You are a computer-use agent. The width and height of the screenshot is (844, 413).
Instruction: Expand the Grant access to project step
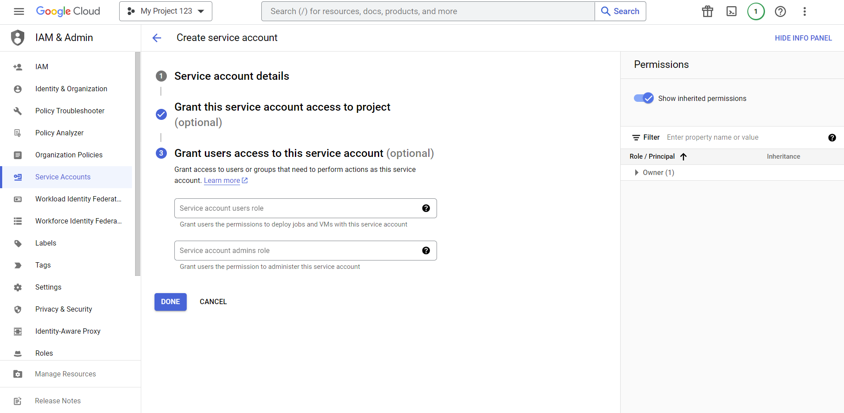point(283,115)
